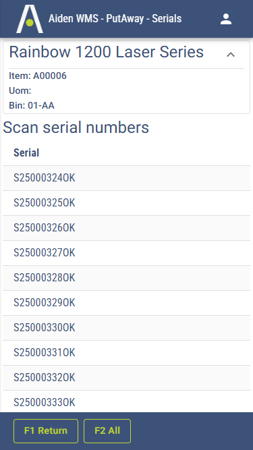
Task: Click the Aiden WMS logo icon
Action: click(x=30, y=19)
